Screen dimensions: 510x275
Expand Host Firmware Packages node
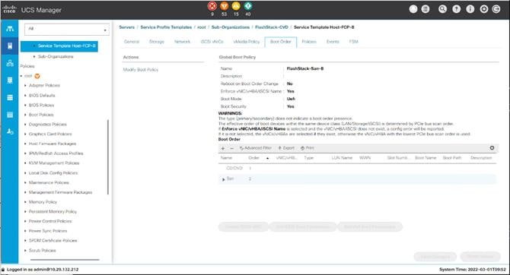(25, 144)
